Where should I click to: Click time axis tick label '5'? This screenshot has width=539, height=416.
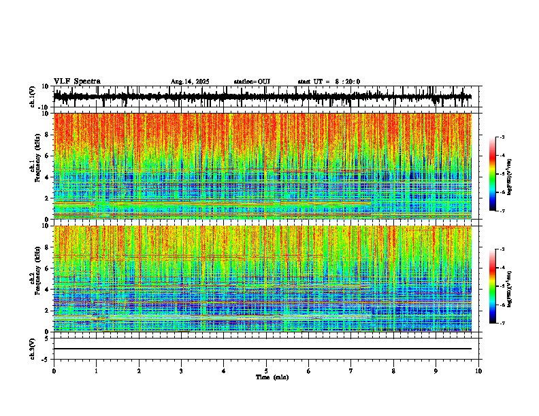pyautogui.click(x=266, y=371)
